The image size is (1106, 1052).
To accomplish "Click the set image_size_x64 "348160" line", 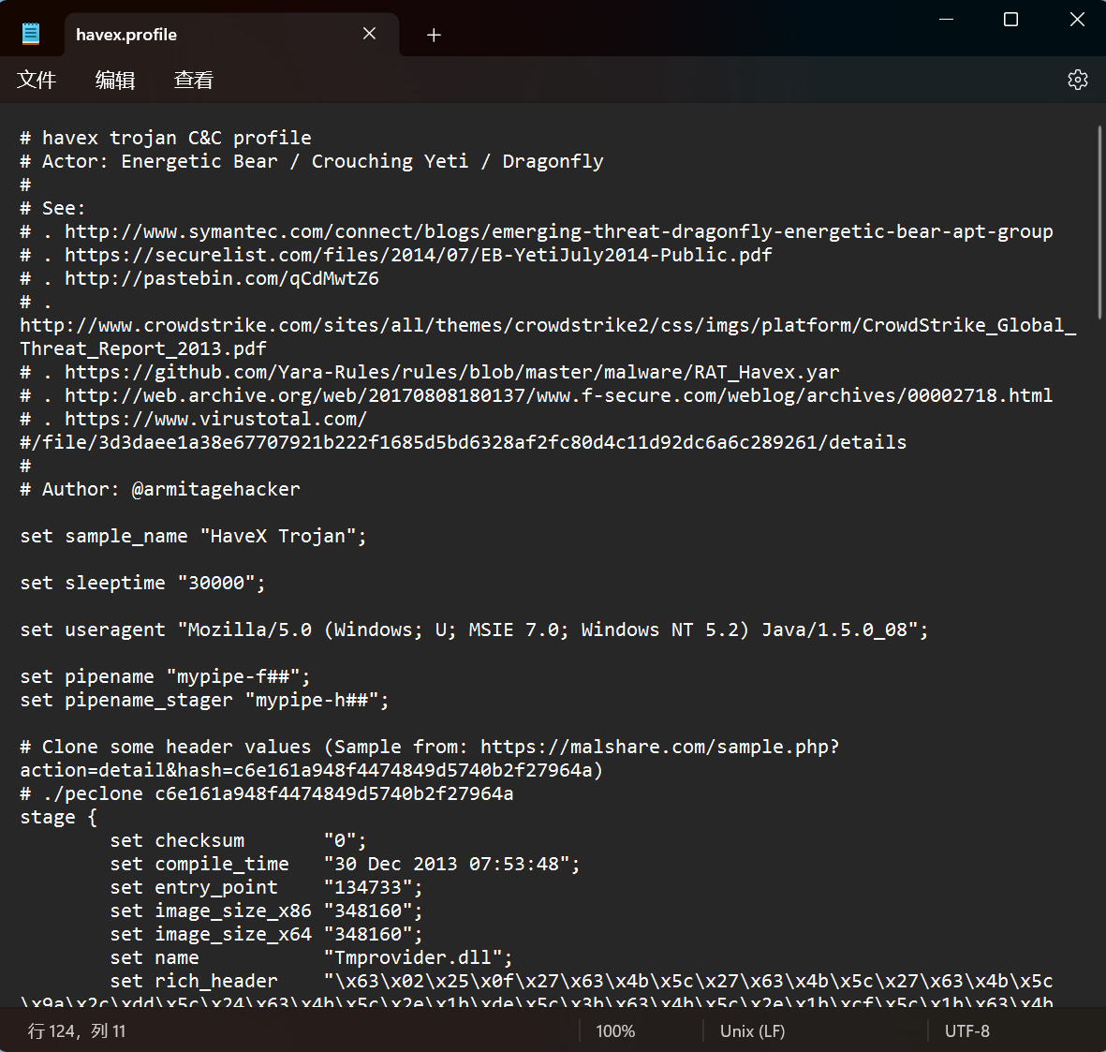I will point(266,934).
